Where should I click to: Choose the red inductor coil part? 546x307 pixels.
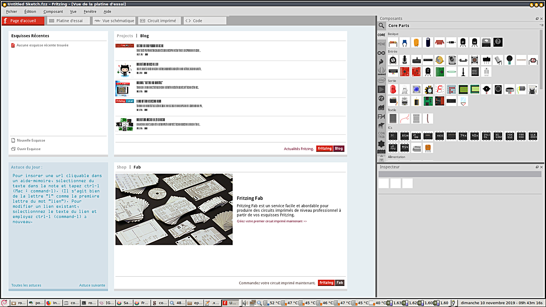pyautogui.click(x=440, y=42)
